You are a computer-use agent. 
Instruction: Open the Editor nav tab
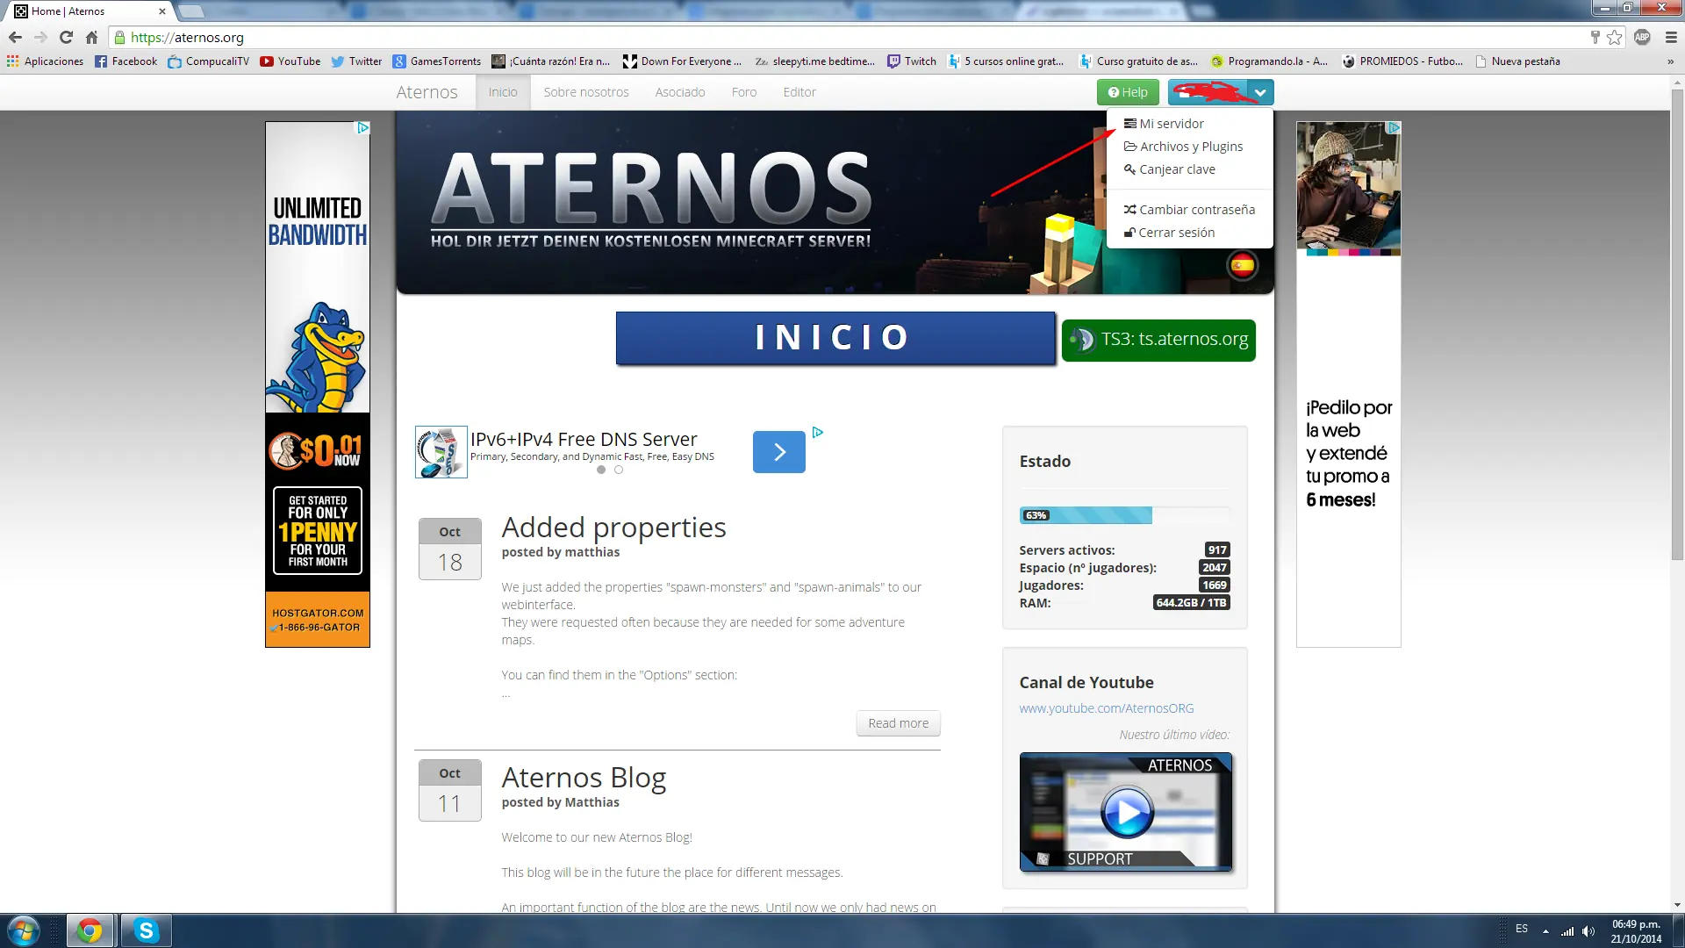799,92
